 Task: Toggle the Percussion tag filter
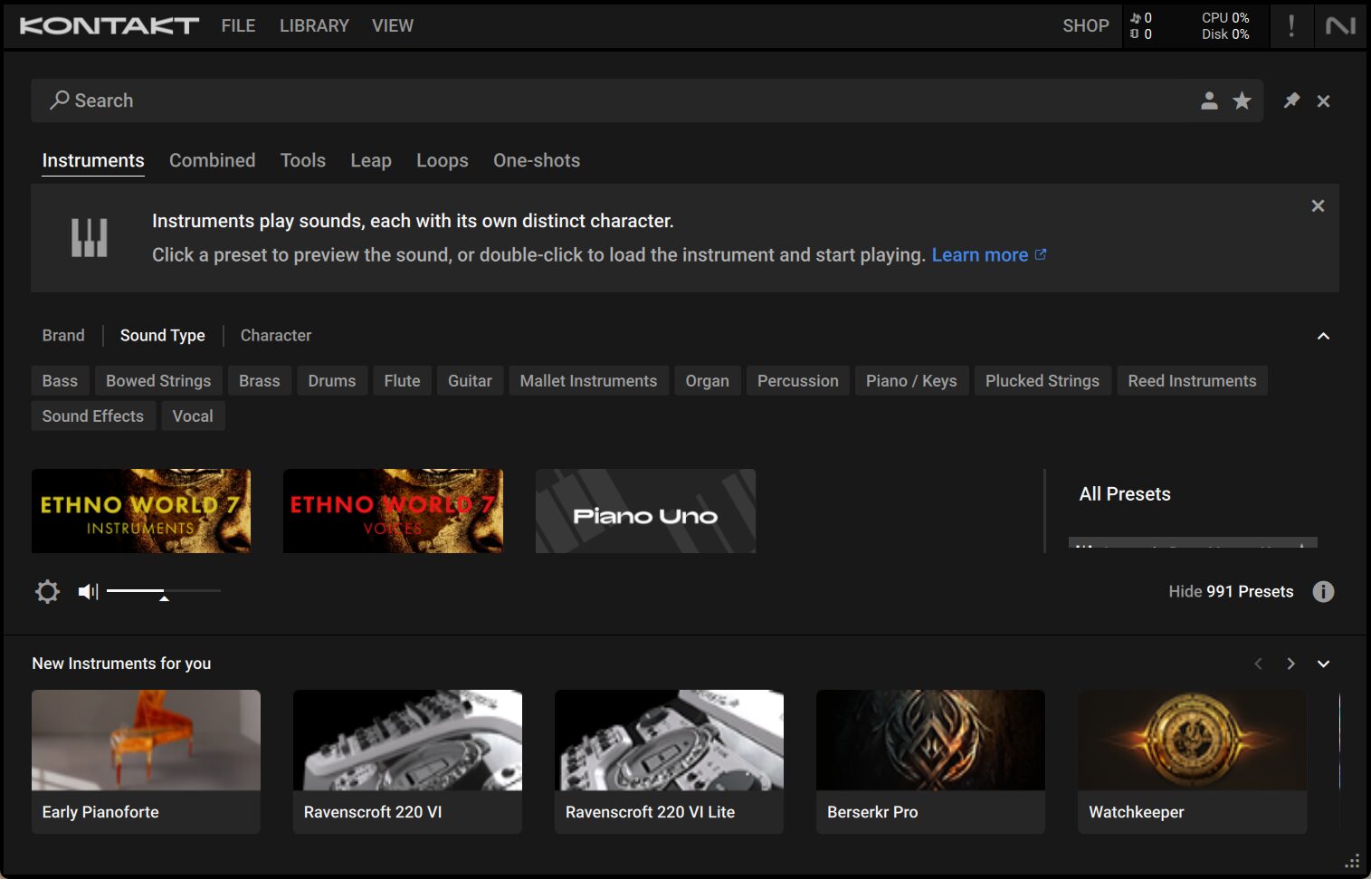(798, 381)
